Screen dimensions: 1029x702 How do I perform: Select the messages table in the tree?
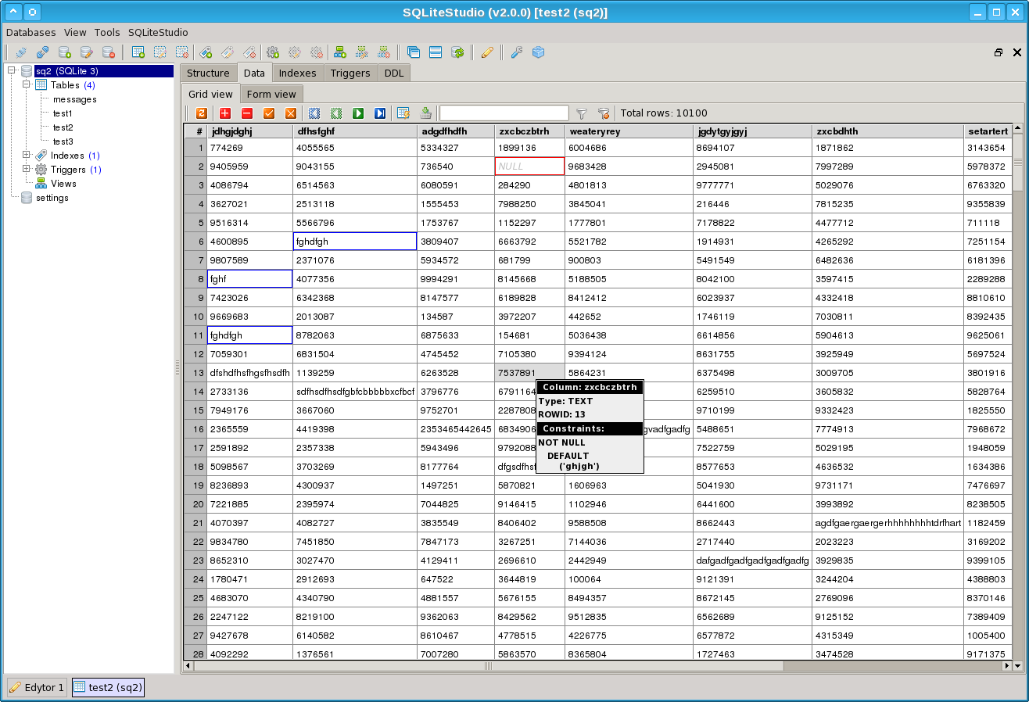pyautogui.click(x=75, y=99)
